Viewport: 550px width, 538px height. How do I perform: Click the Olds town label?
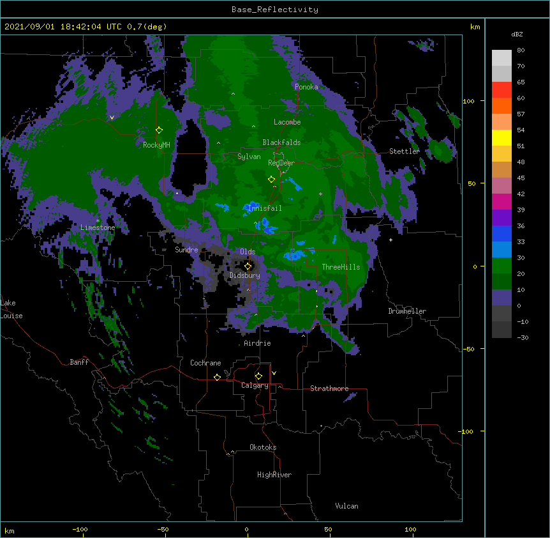coord(248,252)
